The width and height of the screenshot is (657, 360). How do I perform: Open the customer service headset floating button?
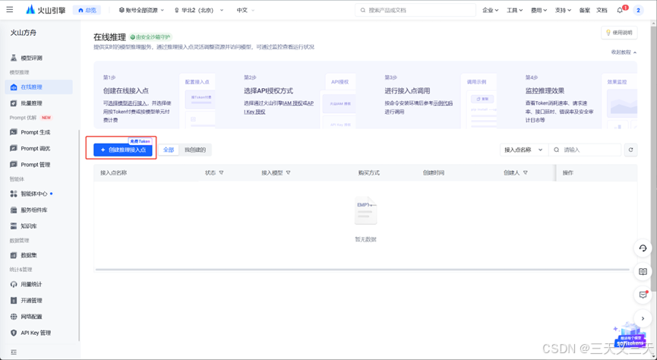click(643, 248)
